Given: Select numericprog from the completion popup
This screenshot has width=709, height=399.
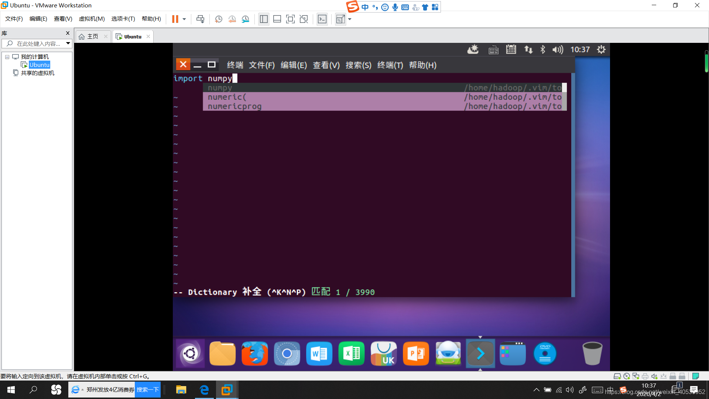Looking at the screenshot, I should (234, 106).
